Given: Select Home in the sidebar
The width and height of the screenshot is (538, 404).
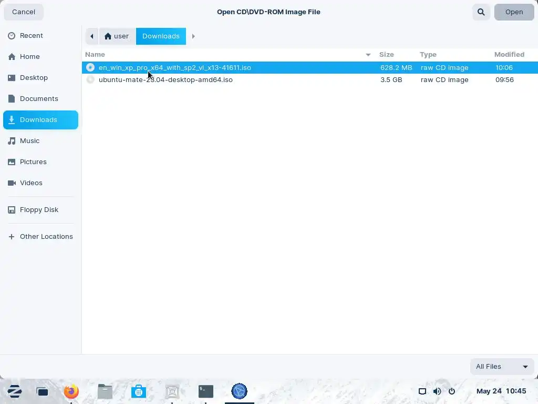Looking at the screenshot, I should [40, 57].
